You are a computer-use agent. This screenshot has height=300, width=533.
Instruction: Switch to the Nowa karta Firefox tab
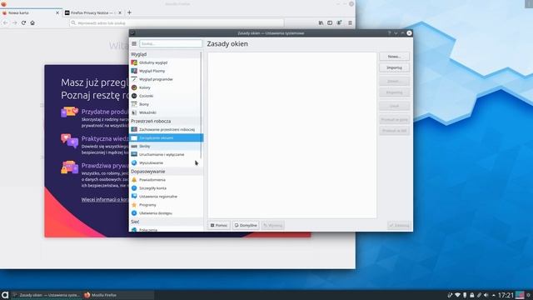[31, 12]
